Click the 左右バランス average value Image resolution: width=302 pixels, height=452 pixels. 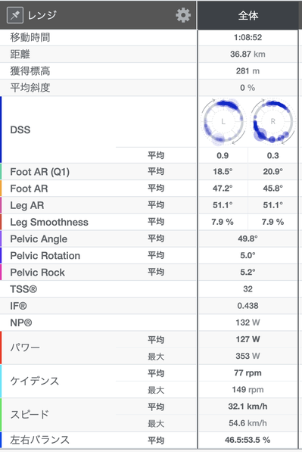[248, 440]
